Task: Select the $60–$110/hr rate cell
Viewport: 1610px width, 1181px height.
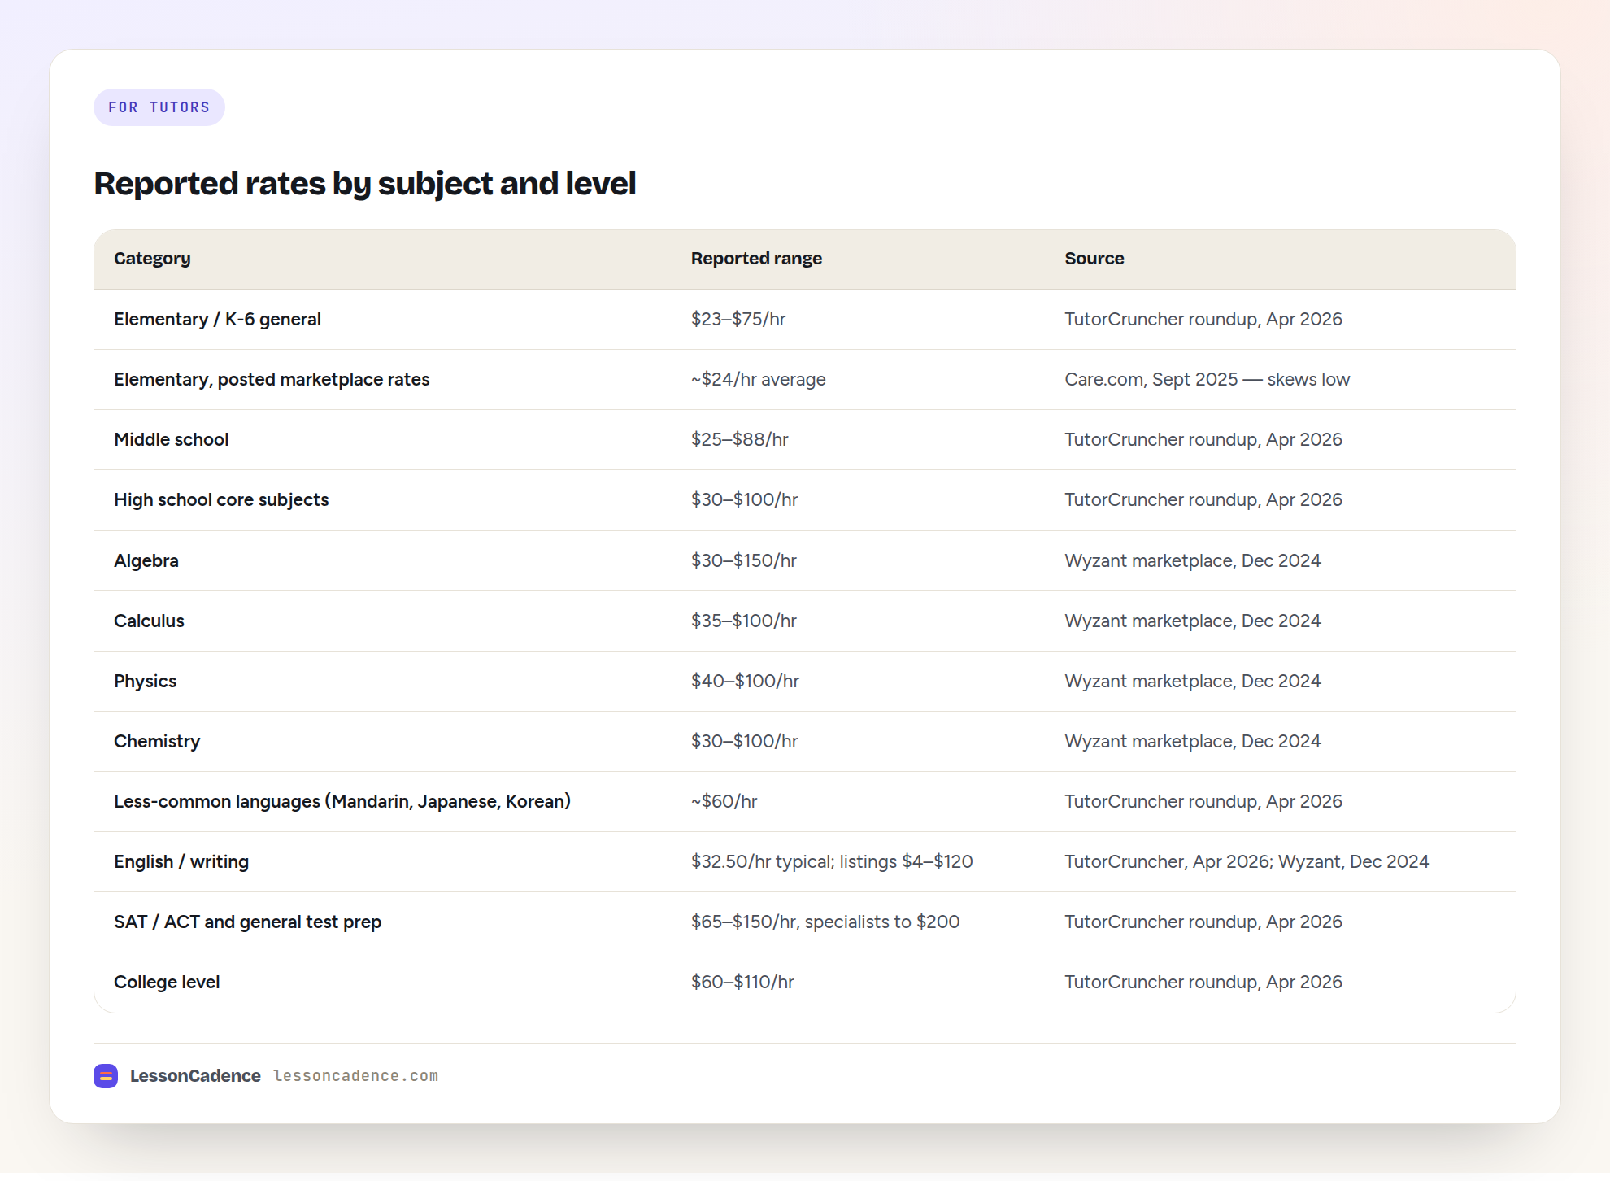Action: coord(742,982)
